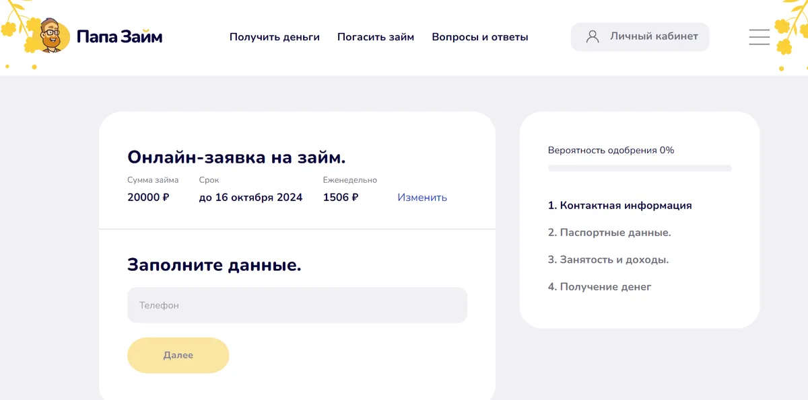Click the Изменить link
The height and width of the screenshot is (400, 808).
pos(422,198)
